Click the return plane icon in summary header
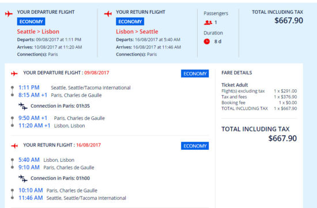 pos(108,14)
